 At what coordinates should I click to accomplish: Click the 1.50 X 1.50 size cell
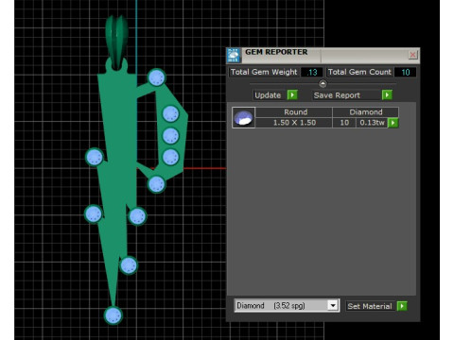pyautogui.click(x=293, y=123)
